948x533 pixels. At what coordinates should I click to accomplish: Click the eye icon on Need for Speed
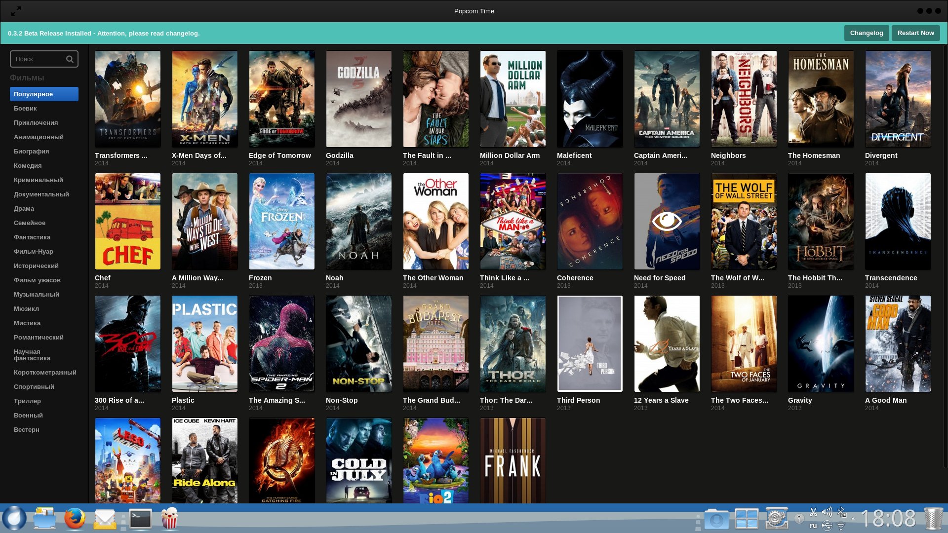667,221
